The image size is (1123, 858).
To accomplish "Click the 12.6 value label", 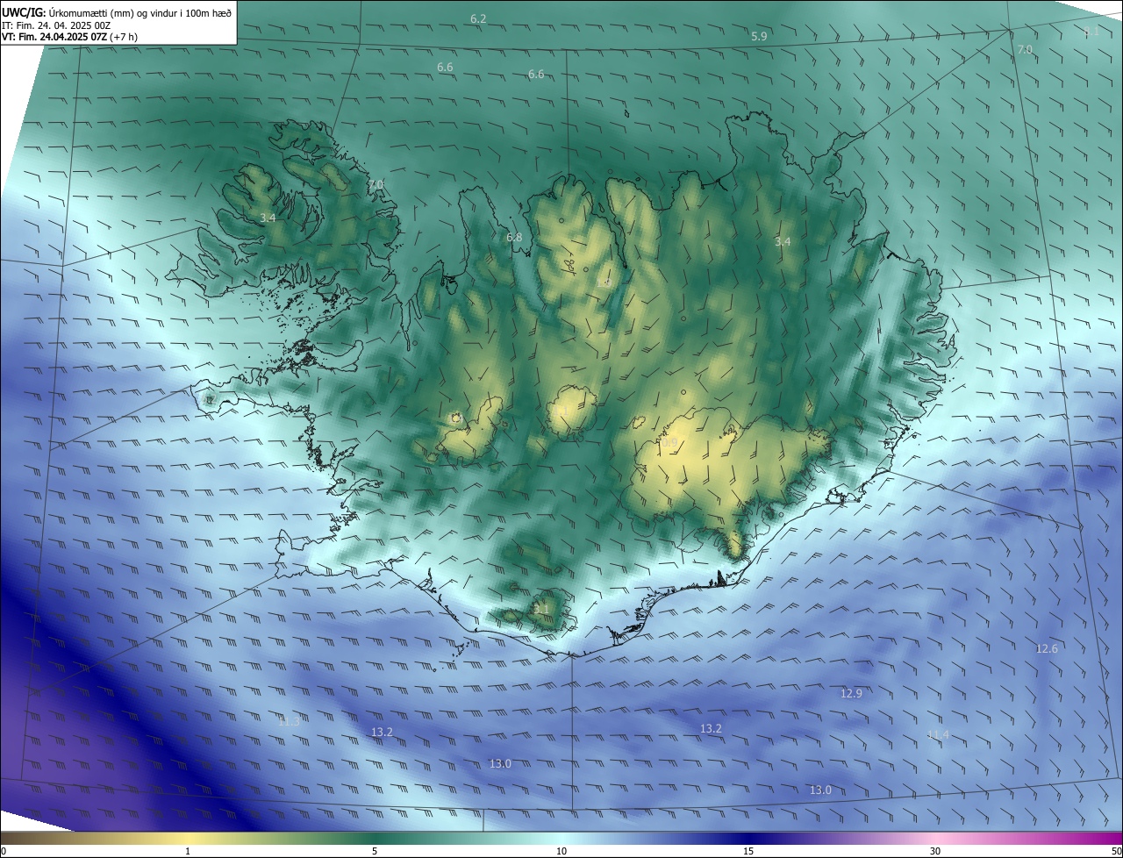I will point(1047,648).
